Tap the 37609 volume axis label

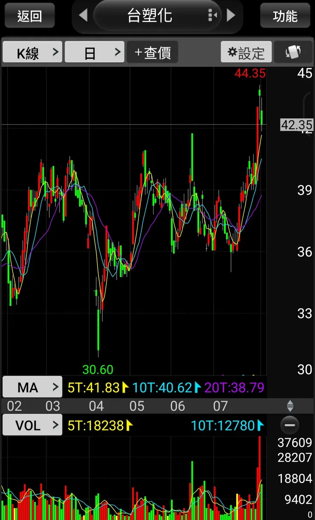tap(295, 443)
